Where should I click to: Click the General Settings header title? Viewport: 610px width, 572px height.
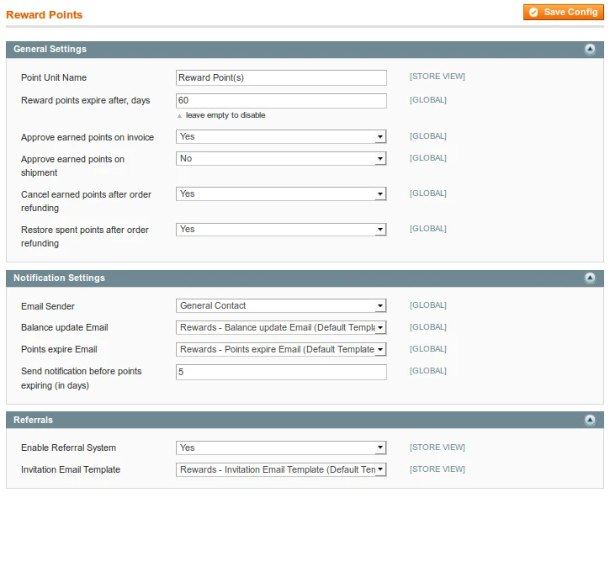pyautogui.click(x=50, y=49)
